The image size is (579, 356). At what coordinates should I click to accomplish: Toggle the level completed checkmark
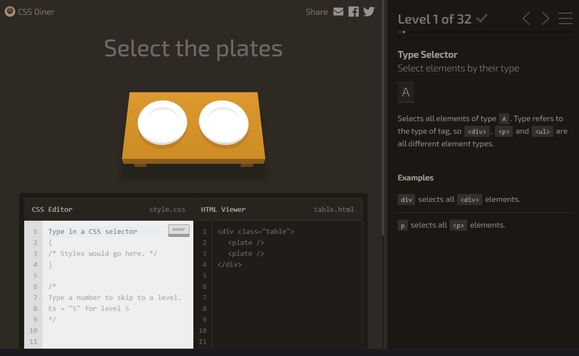tap(481, 19)
